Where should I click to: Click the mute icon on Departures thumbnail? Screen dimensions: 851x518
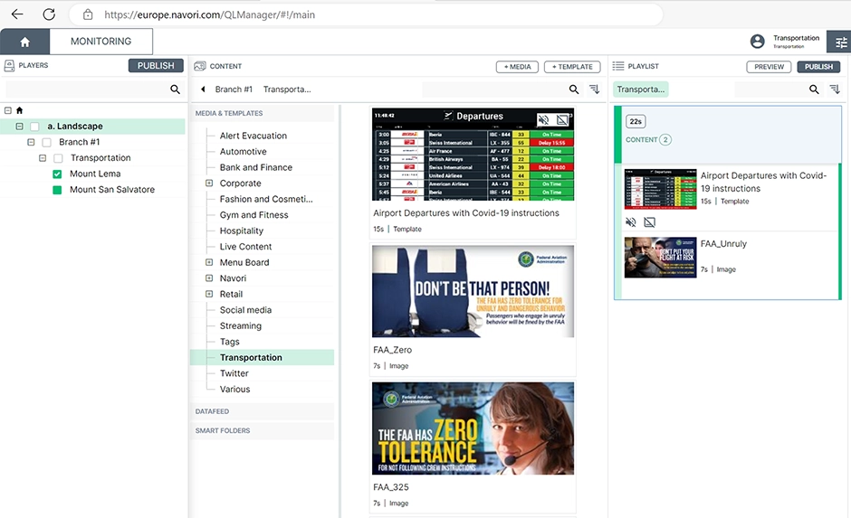click(543, 119)
